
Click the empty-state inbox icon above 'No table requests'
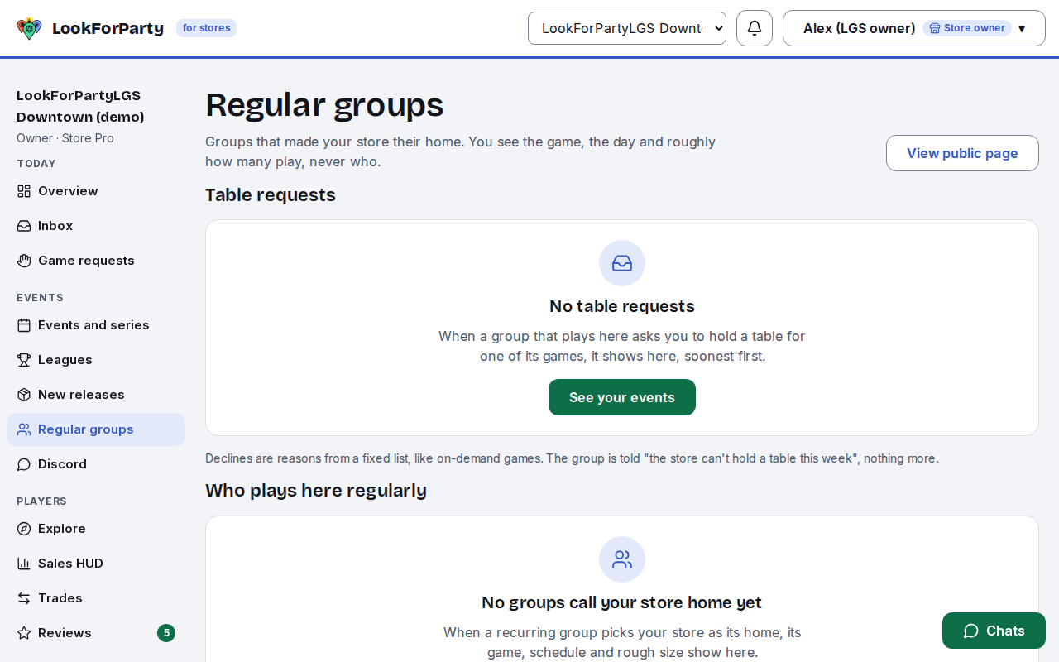click(622, 263)
